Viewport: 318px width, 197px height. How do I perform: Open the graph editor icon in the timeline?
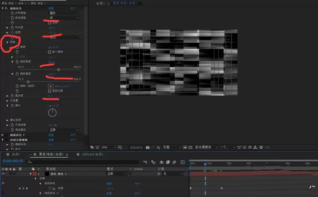(183, 162)
